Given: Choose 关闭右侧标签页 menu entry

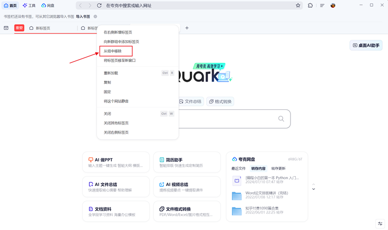Looking at the screenshot, I should (138, 132).
